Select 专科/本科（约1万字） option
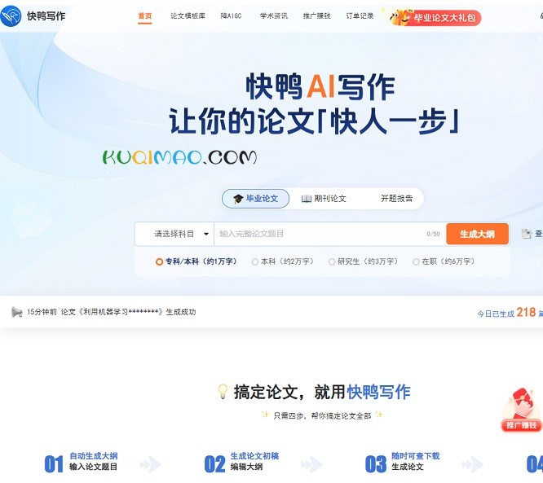The image size is (543, 483). tap(196, 261)
